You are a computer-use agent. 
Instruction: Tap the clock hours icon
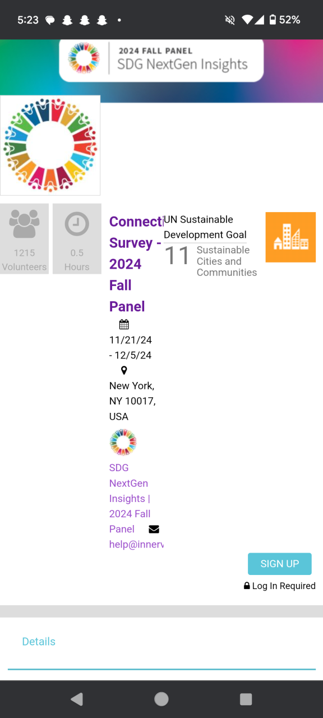pyautogui.click(x=77, y=224)
